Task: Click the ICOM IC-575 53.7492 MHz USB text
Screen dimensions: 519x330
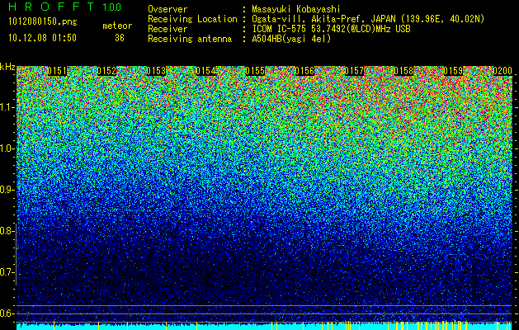Action: point(331,29)
